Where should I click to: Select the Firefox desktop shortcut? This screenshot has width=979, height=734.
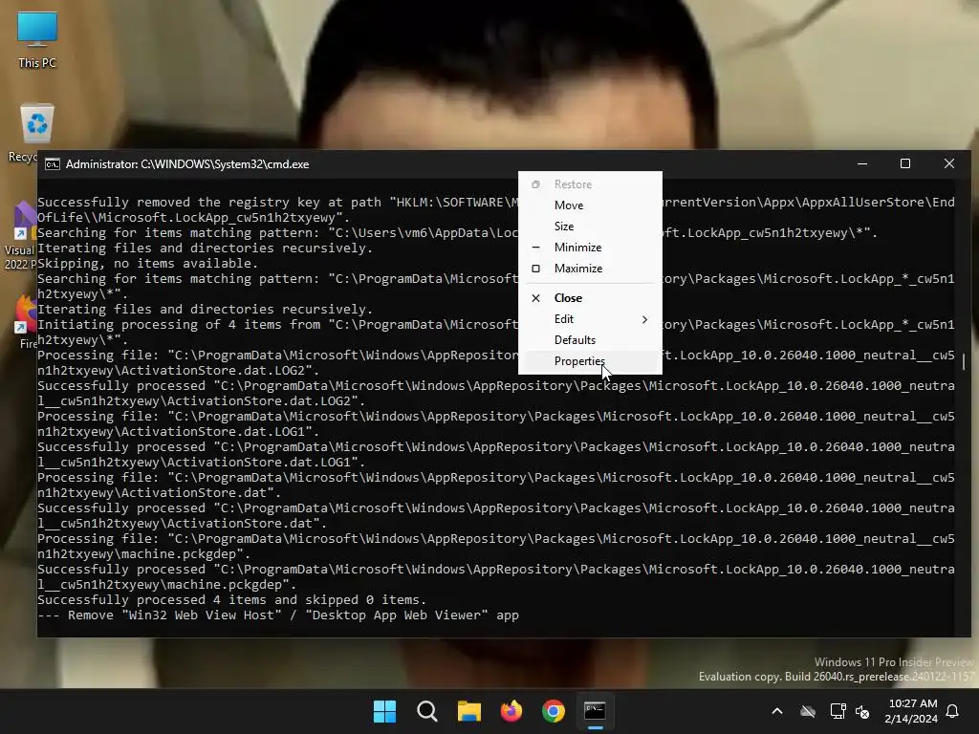(26, 321)
